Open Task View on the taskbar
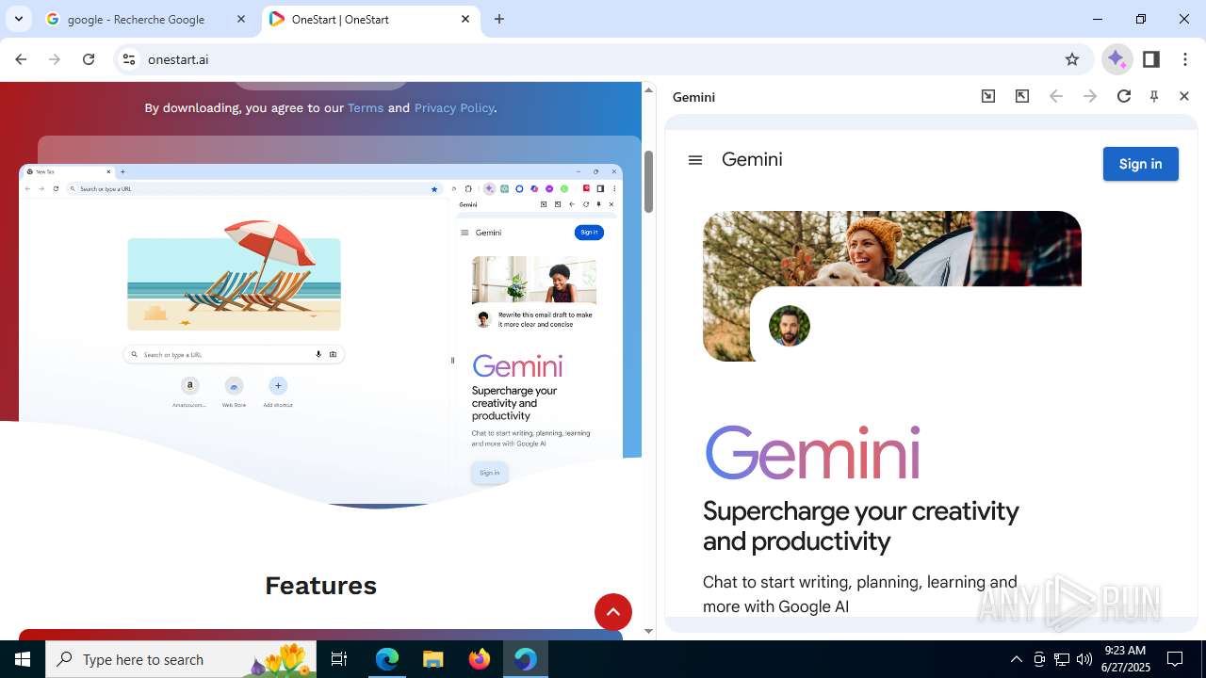 339,659
